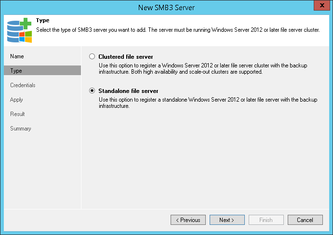Go to the Credentials step
333x235 pixels.
(x=23, y=85)
